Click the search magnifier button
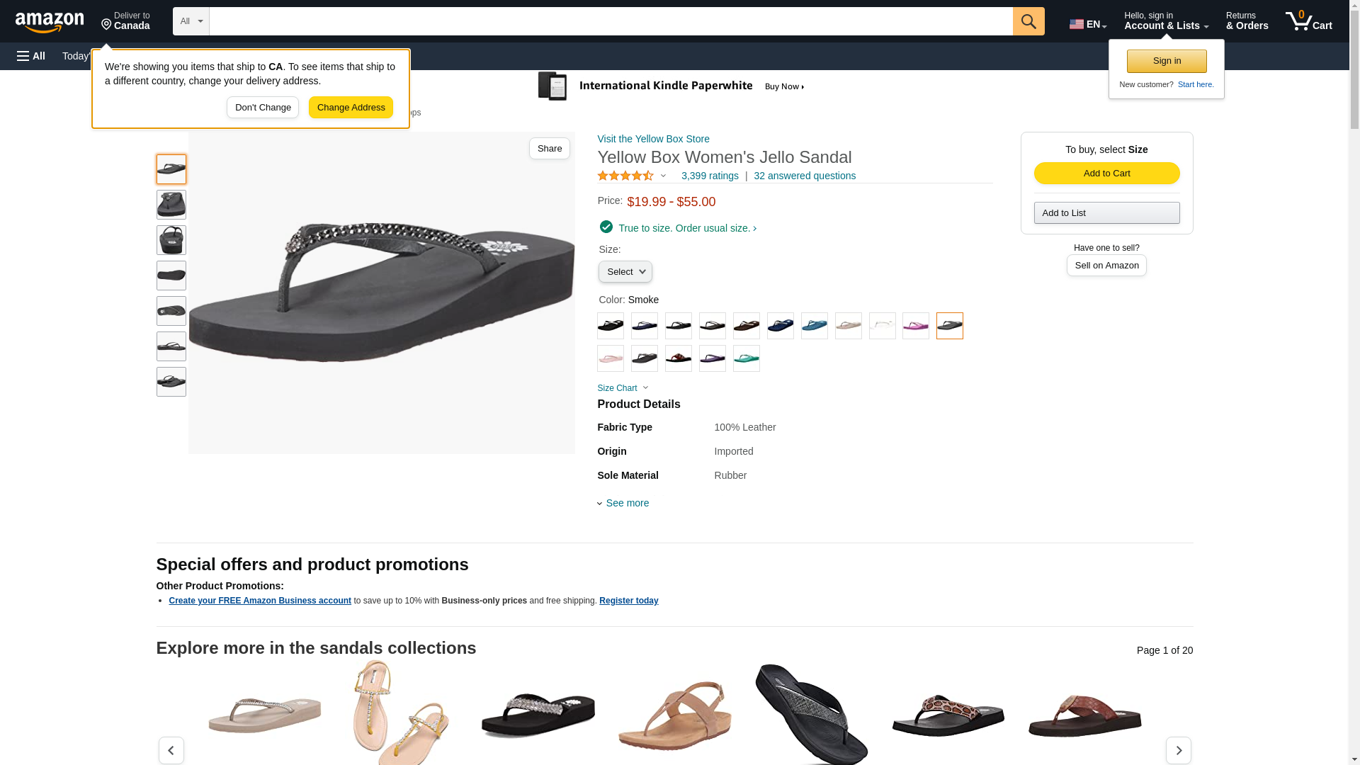The image size is (1360, 765). (x=1028, y=21)
